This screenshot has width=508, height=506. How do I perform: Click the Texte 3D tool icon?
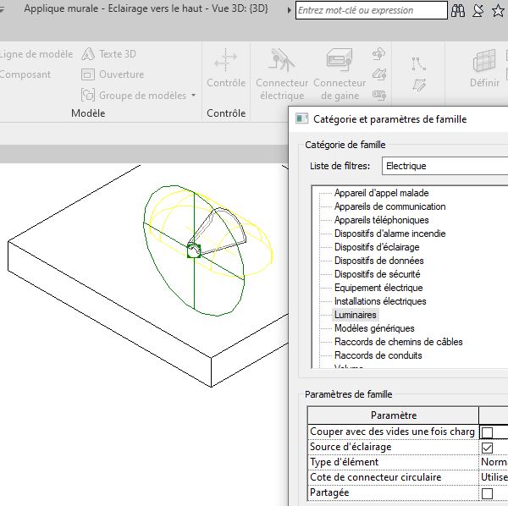pos(89,54)
